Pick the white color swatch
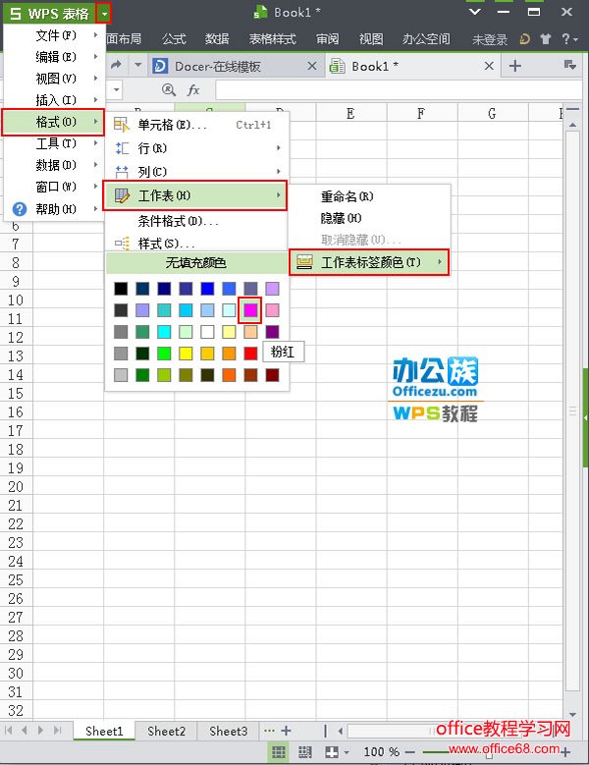Image resolution: width=589 pixels, height=765 pixels. click(207, 332)
